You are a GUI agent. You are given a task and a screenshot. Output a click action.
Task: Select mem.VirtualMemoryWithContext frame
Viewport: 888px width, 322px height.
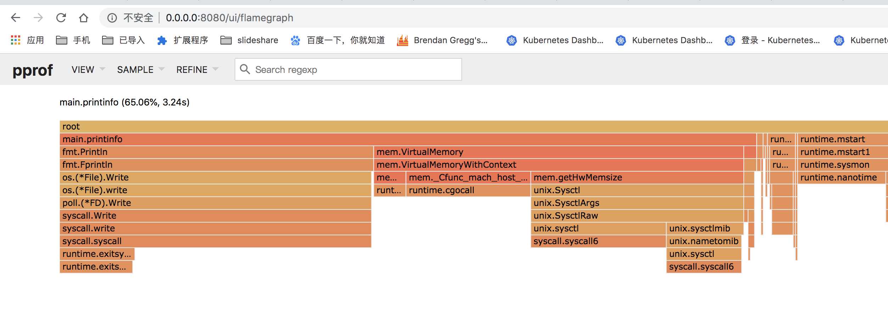pos(558,165)
